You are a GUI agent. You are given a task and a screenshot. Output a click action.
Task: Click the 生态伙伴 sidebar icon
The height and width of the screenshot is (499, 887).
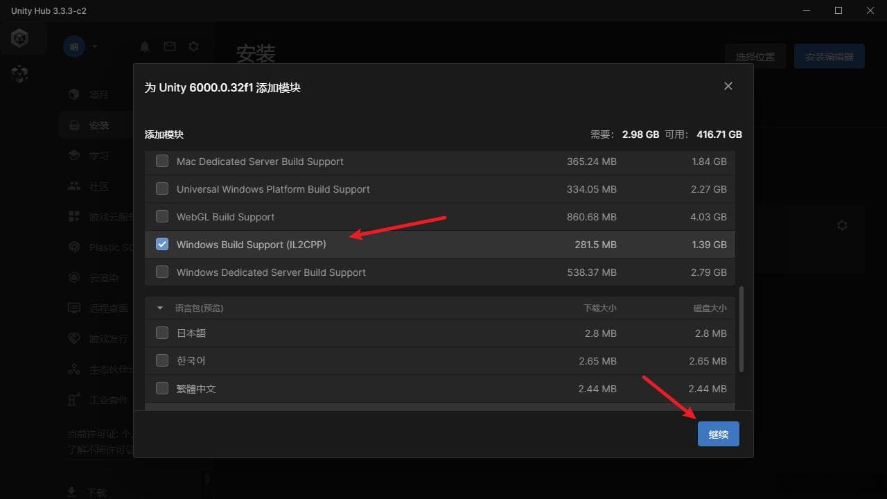click(x=74, y=369)
